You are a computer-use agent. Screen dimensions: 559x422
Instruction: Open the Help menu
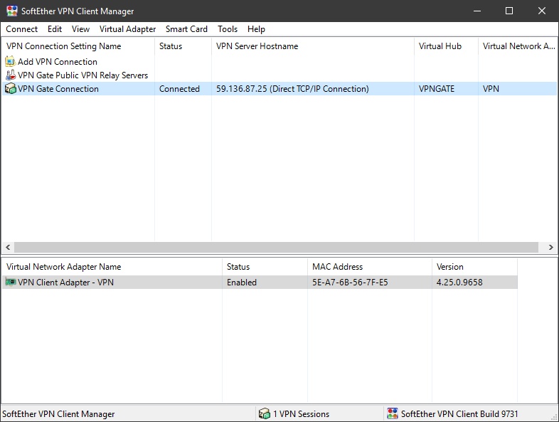tap(256, 29)
